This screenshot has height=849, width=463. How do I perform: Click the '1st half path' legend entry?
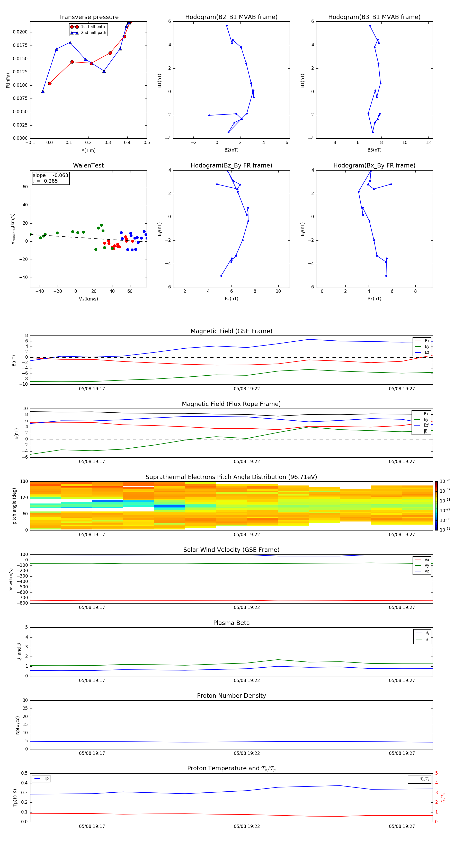[x=88, y=27]
